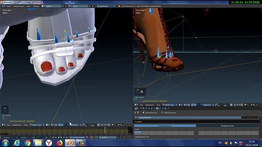
Task: Jump to next keyframe
Action: [x=64, y=138]
